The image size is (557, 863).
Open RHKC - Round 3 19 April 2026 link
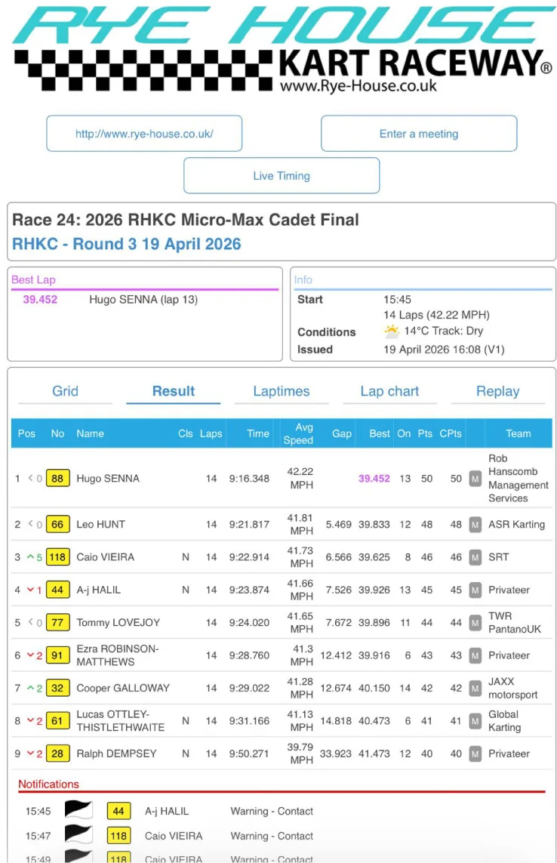click(x=127, y=244)
